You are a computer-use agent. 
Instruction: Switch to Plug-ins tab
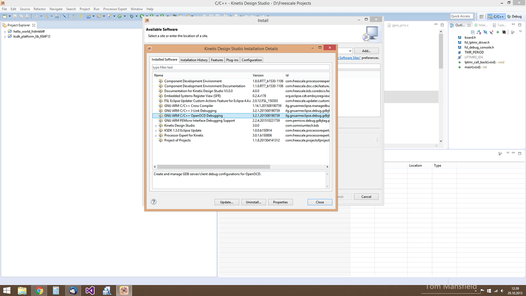click(x=232, y=60)
